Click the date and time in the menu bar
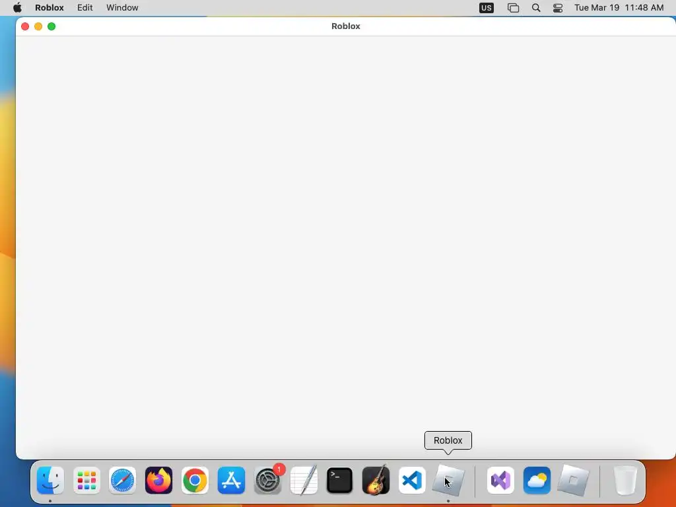The image size is (676, 507). (619, 8)
